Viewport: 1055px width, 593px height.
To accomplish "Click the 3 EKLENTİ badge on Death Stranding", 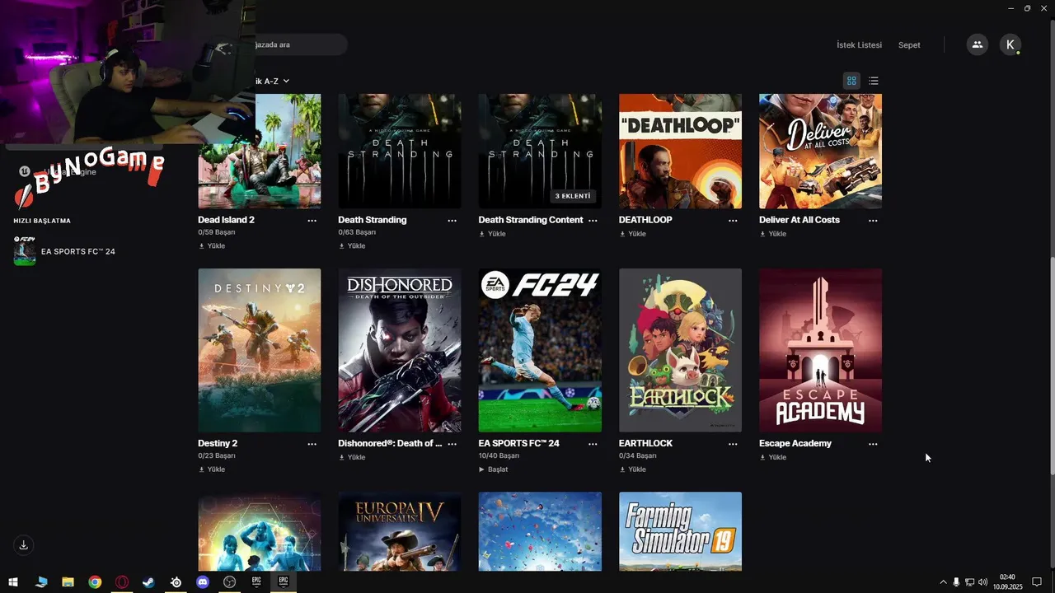I will tap(574, 196).
